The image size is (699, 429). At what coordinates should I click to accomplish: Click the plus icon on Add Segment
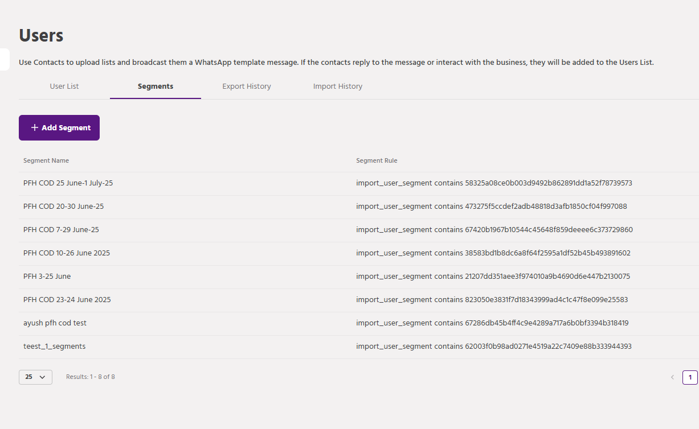coord(35,128)
